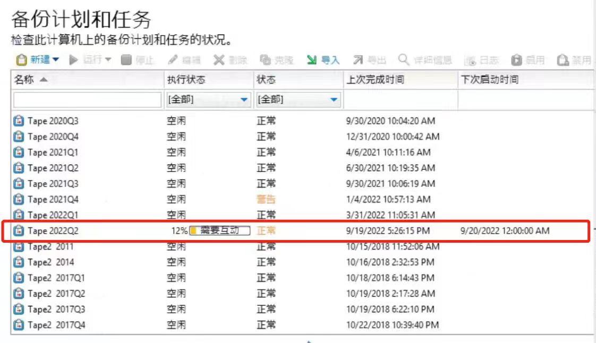Screen dimensions: 596x343
Task: Click date 4/6/2021 10:11:16 AM
Action: click(388, 152)
